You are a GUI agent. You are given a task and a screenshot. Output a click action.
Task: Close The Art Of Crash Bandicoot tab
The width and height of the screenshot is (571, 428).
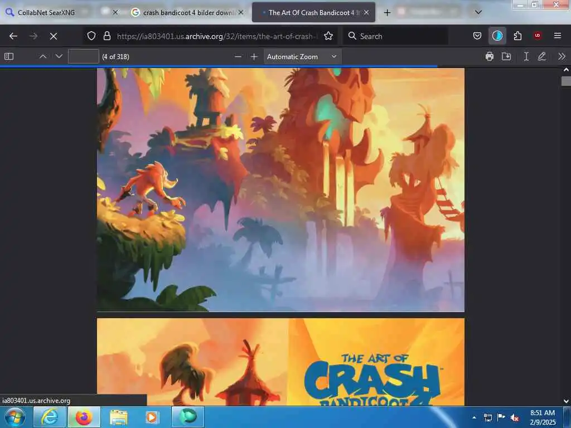[x=367, y=12]
